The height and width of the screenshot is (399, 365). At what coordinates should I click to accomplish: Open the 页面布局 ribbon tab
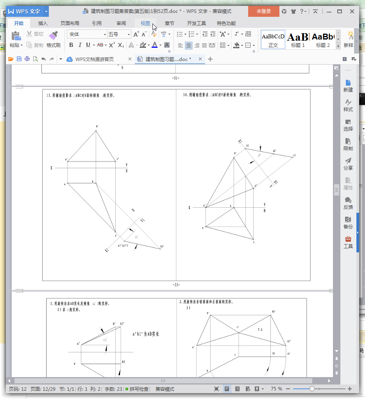[x=70, y=23]
